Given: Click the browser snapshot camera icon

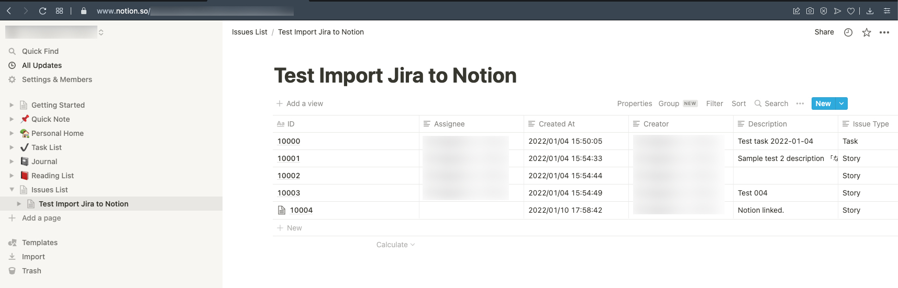Looking at the screenshot, I should point(810,10).
